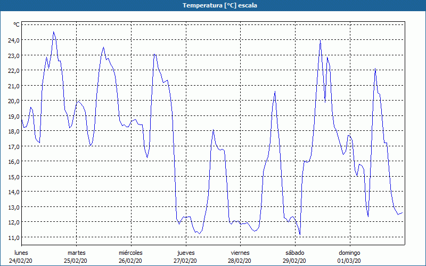Image resolution: width=426 pixels, height=266 pixels.
Task: Click the "jueves" day label
Action: pyautogui.click(x=185, y=253)
